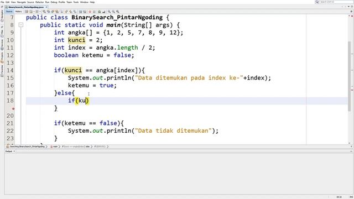Open the Services sidebar tab
Viewport: 354px width, 199px height.
tap(2, 44)
